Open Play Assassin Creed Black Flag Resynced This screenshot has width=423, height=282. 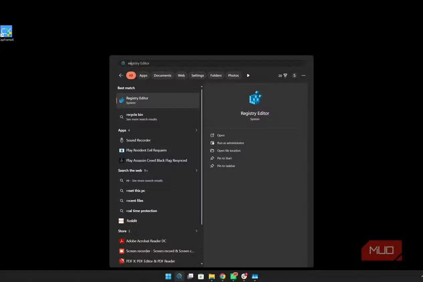158,160
